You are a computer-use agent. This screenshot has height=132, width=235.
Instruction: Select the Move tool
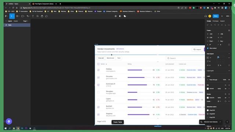[x=11, y=16]
